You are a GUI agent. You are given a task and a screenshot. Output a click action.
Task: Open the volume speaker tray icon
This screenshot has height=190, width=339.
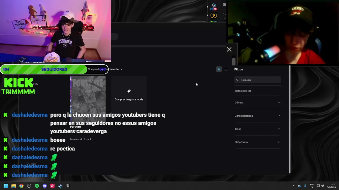[323, 186]
